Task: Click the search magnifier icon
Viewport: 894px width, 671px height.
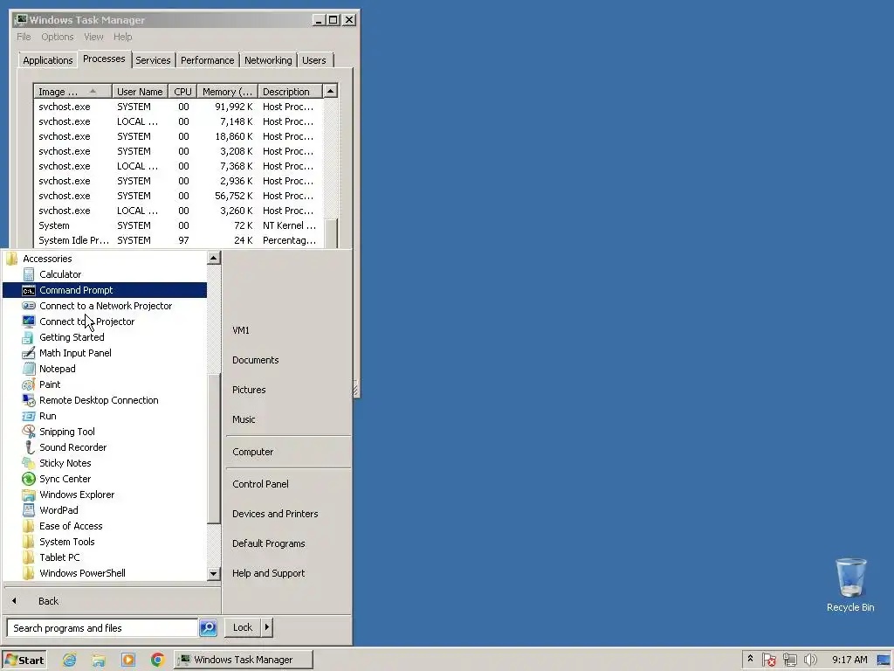Action: pos(208,627)
